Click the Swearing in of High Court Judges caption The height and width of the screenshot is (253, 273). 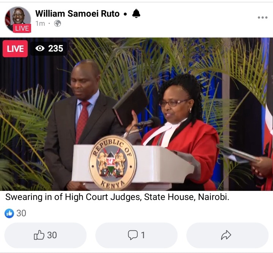click(x=117, y=197)
